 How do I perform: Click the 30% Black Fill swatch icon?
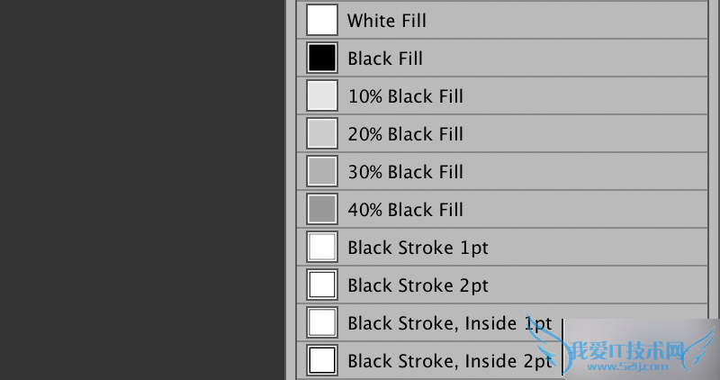(322, 171)
